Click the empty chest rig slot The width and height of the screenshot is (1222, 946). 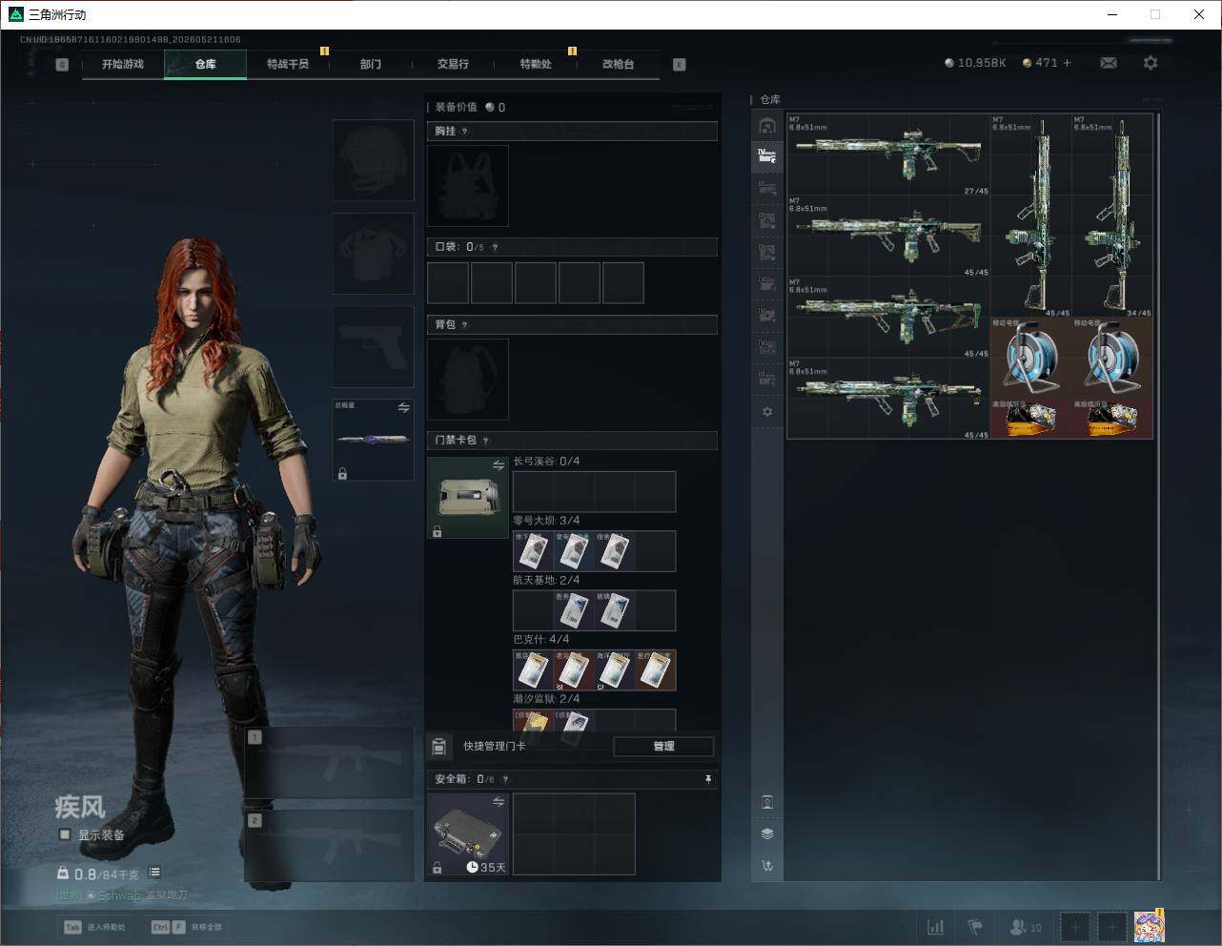(468, 186)
